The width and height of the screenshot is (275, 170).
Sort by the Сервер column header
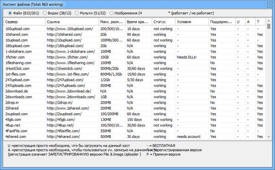(x=24, y=22)
